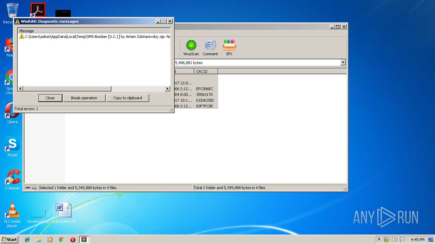Click the Action Center flag tray icon
Viewport: 435px width, 244px height.
403,240
